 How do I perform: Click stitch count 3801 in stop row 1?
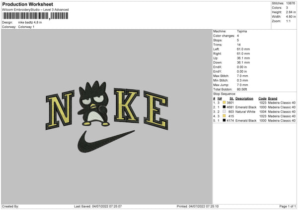(x=230, y=103)
